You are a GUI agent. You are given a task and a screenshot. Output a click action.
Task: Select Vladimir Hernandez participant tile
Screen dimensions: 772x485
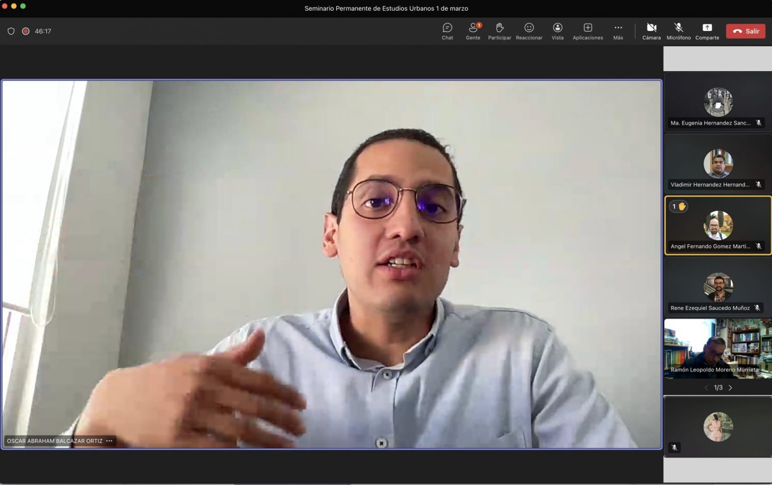(718, 164)
